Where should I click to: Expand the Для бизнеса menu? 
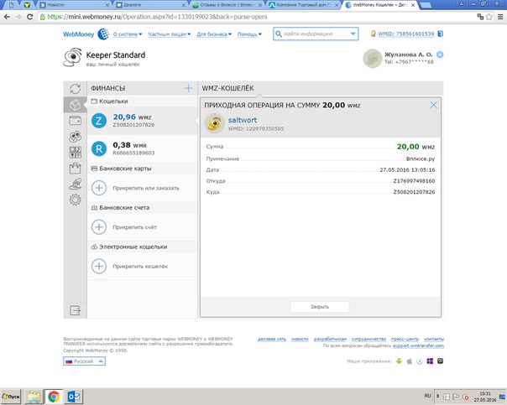pos(214,34)
